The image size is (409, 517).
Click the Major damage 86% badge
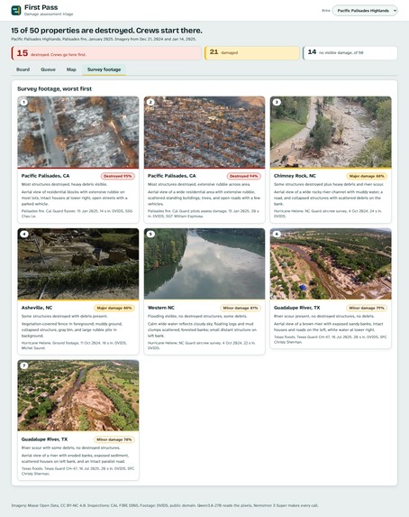(114, 308)
